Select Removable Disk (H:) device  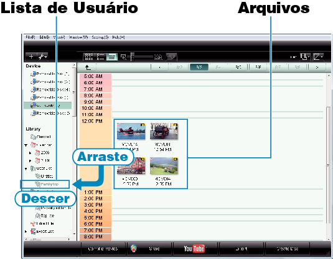(50, 90)
